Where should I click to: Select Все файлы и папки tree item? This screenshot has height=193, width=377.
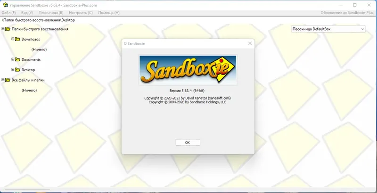tap(28, 80)
